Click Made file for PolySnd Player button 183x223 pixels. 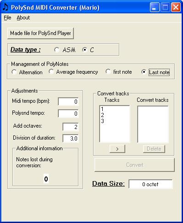coord(40,33)
